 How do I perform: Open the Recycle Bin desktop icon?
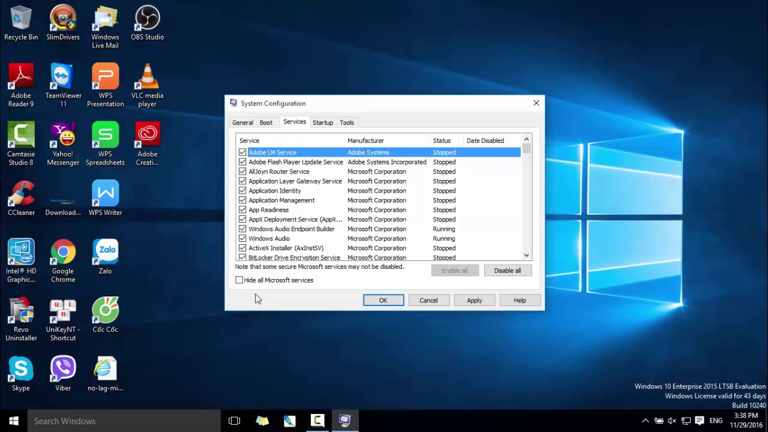click(x=21, y=23)
